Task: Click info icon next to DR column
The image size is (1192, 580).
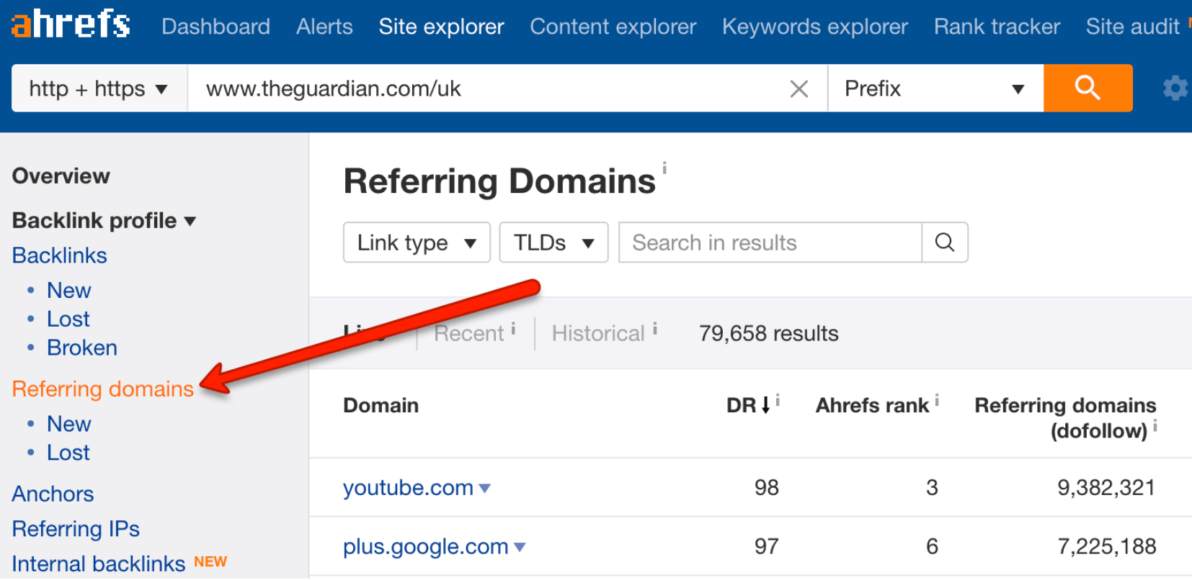Action: (778, 400)
